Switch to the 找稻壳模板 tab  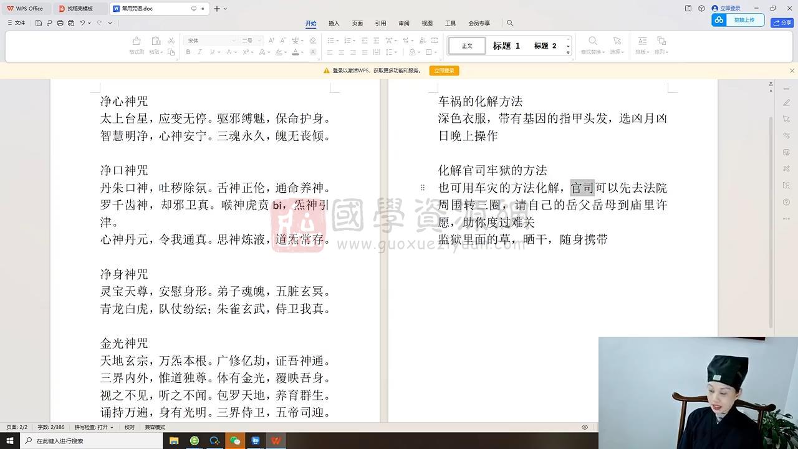[x=80, y=9]
